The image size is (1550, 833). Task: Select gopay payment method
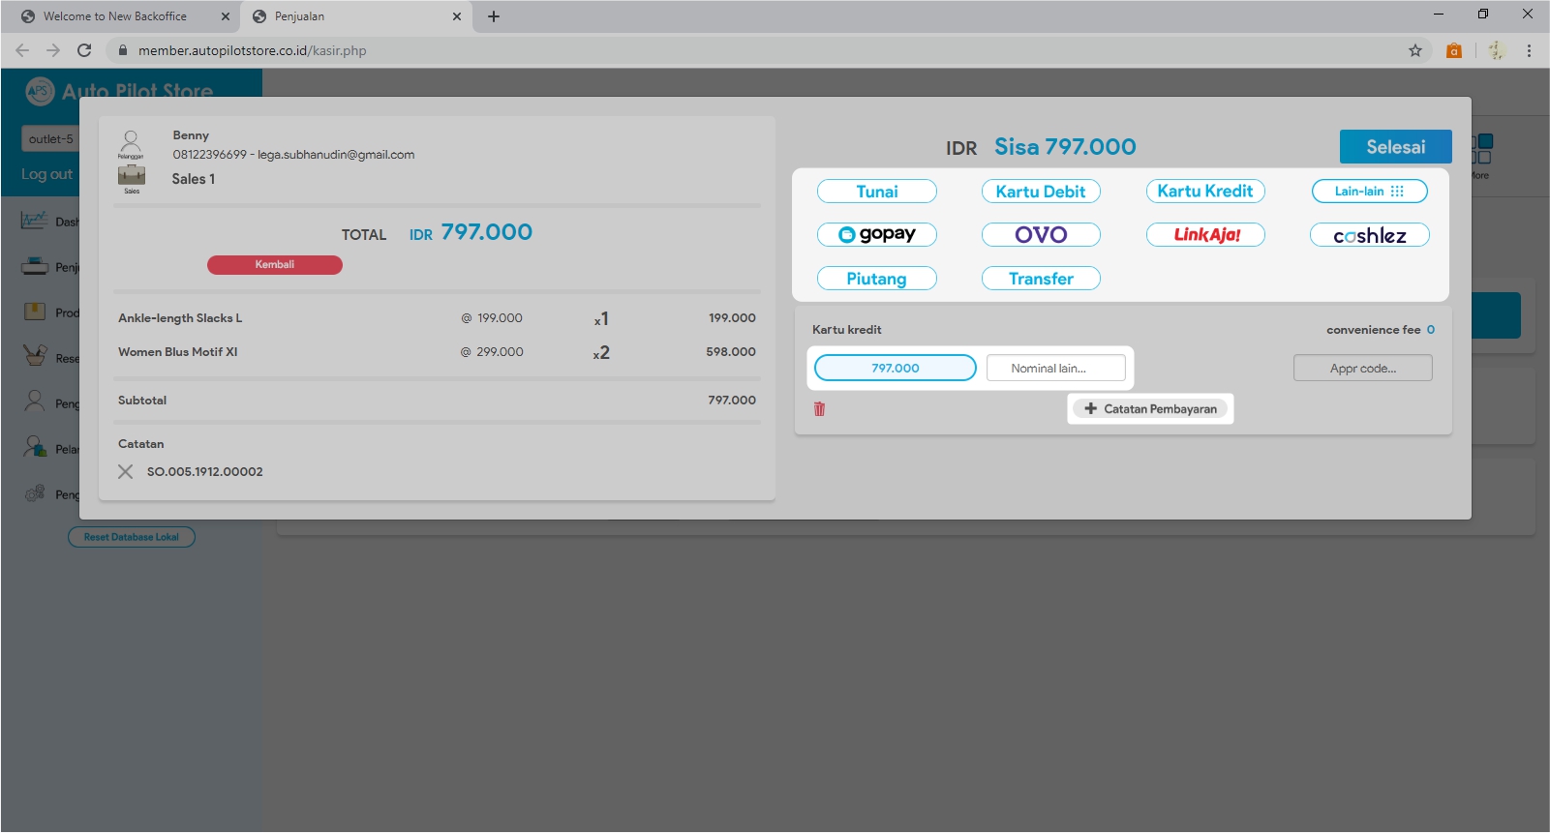click(x=876, y=235)
